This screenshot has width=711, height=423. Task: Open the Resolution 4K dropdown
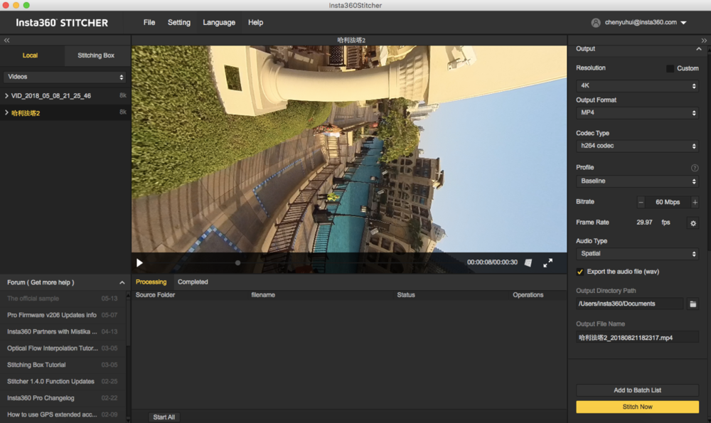(637, 86)
